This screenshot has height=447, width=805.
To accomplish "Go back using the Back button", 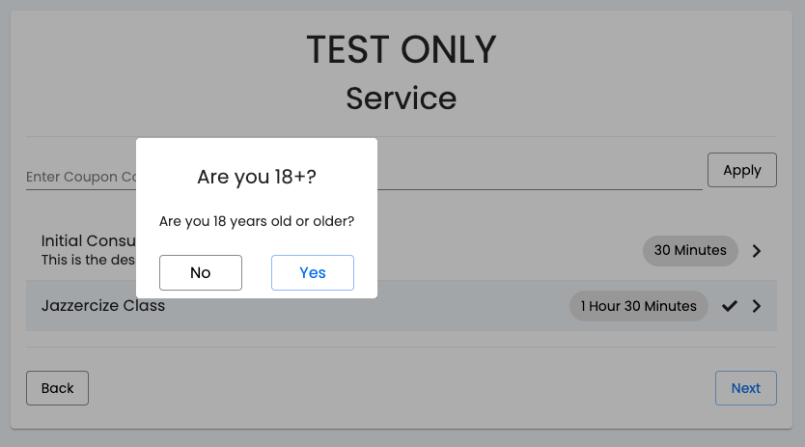I will pyautogui.click(x=58, y=388).
